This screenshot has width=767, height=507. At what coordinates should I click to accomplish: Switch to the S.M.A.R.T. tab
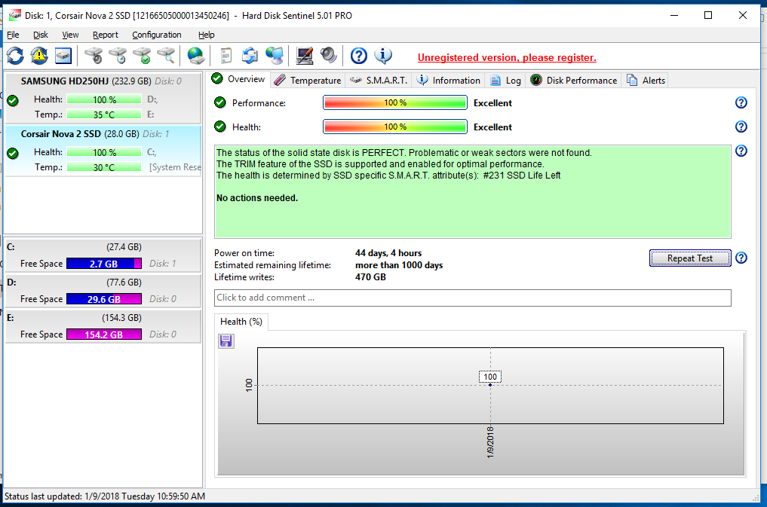[379, 80]
